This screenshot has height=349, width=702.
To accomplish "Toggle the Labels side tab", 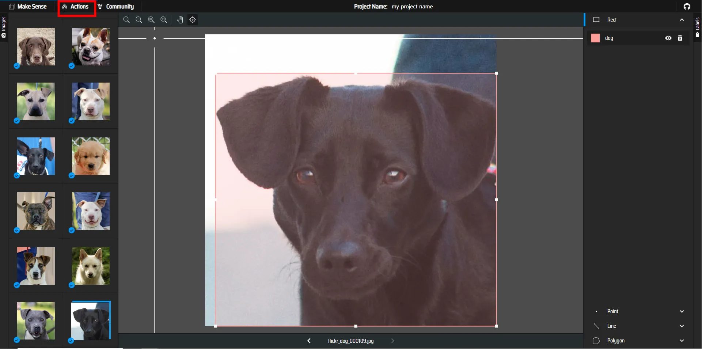I will tap(698, 27).
